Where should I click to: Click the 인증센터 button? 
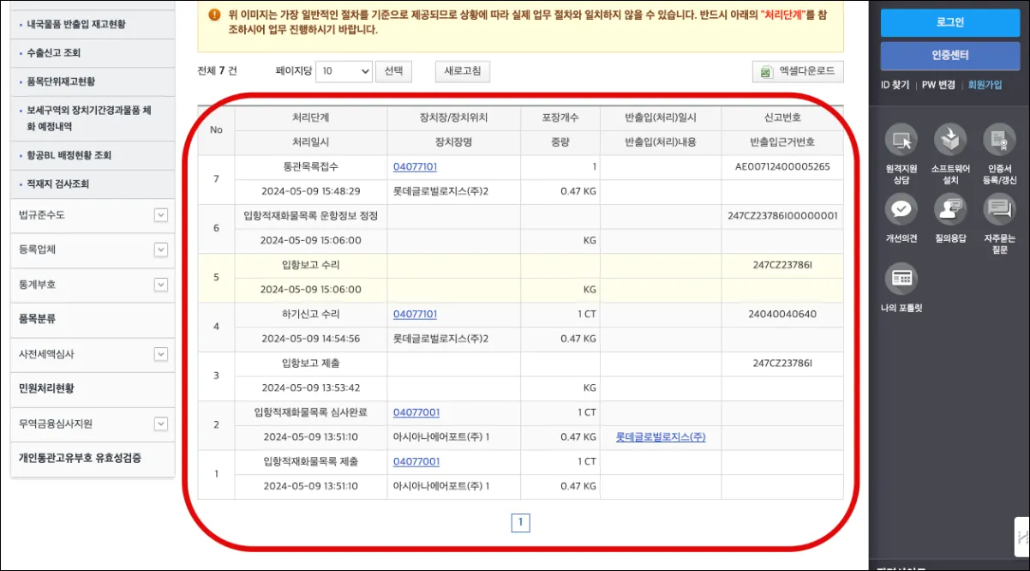click(x=949, y=56)
